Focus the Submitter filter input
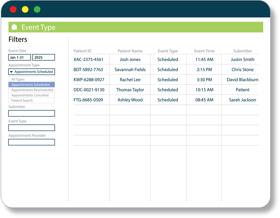 pos(32,113)
